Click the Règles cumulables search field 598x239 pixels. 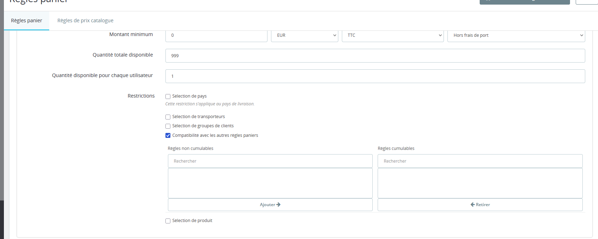click(x=480, y=161)
